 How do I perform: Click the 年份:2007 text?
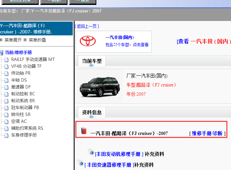(x=136, y=94)
